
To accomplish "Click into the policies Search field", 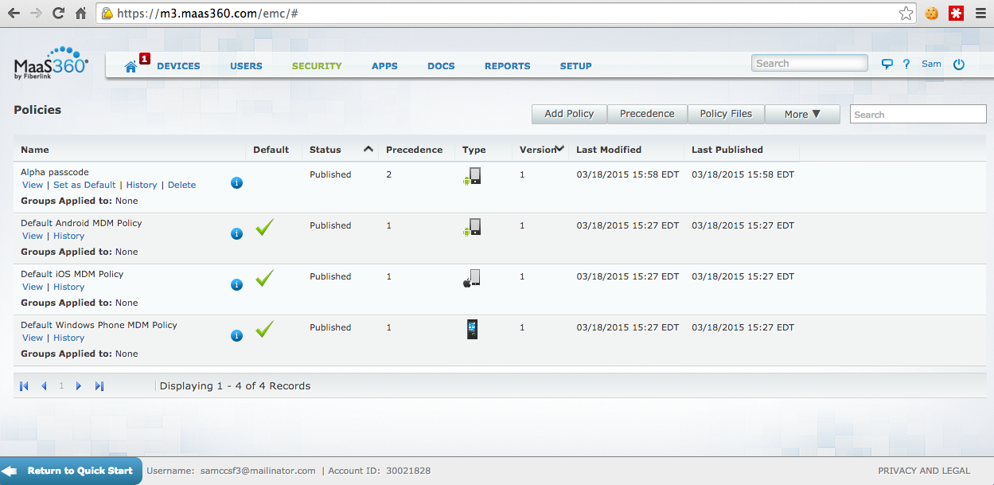I will tap(918, 115).
